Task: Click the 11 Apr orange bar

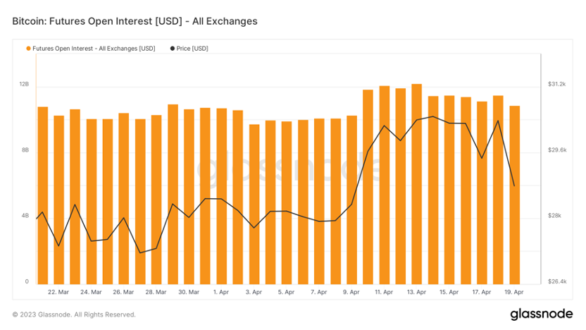Action: [x=385, y=185]
